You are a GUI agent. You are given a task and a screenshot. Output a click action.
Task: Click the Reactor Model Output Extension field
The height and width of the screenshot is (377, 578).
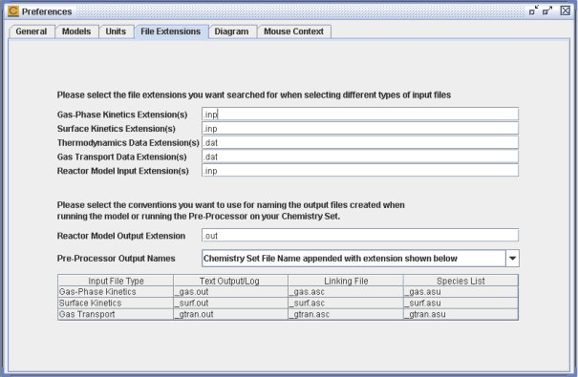[x=360, y=236]
